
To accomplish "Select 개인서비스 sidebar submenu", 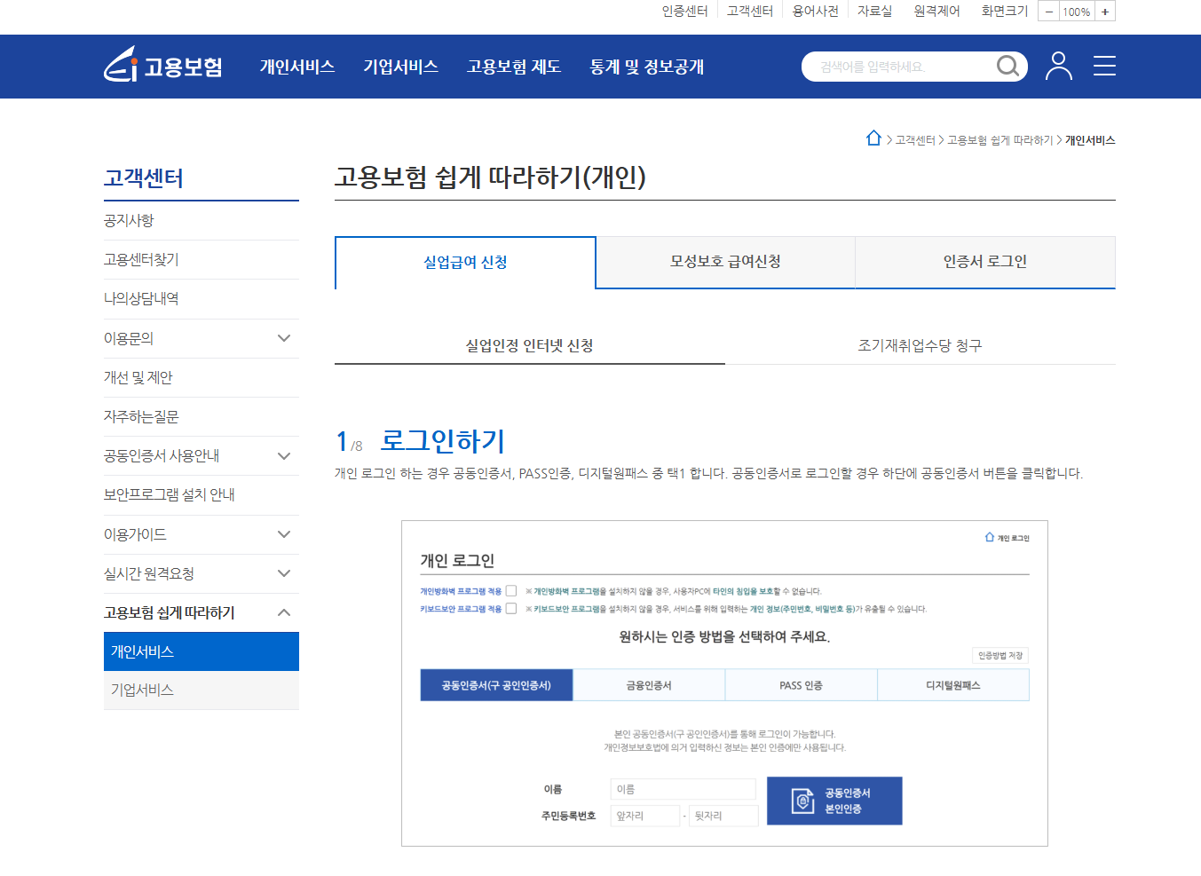I will (201, 651).
